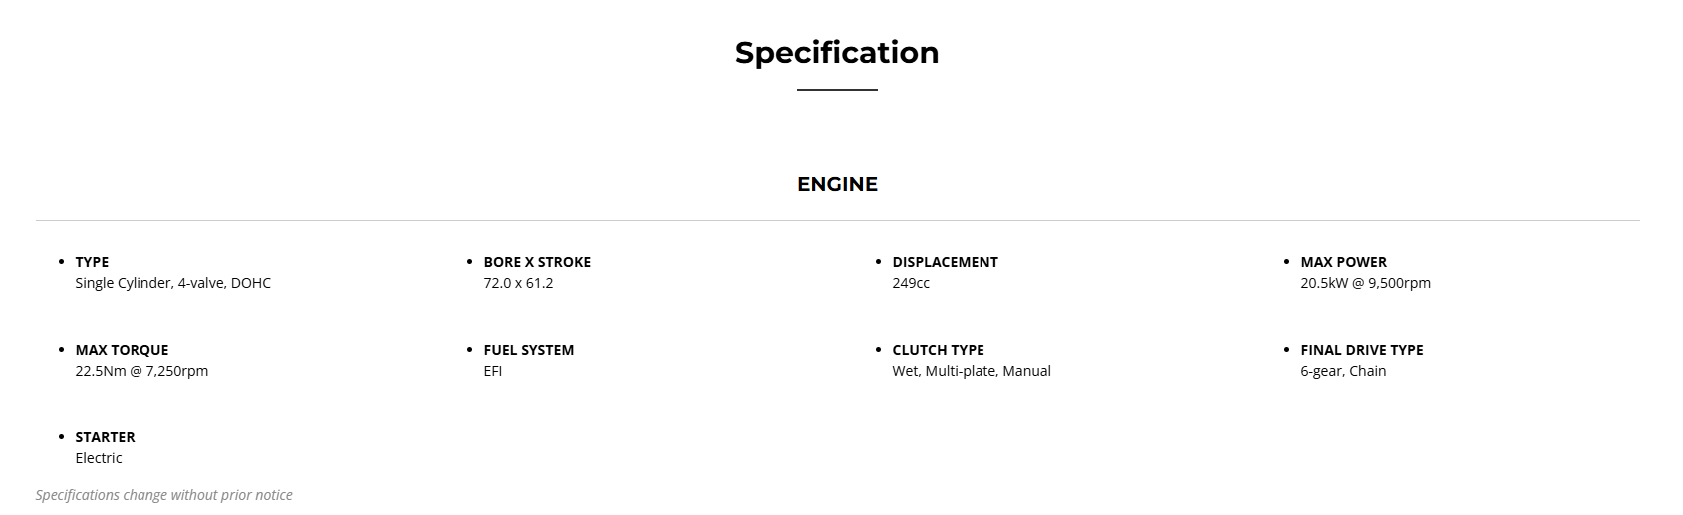The width and height of the screenshot is (1683, 515).
Task: Click the Specification page heading
Action: [x=836, y=53]
